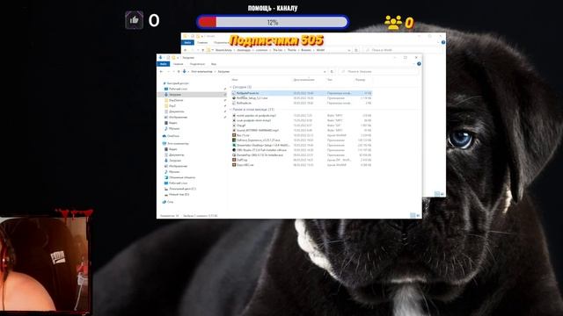The image size is (563, 316).
Task: Click the Streamlabs Desktop Setup file icon
Action: (x=234, y=146)
